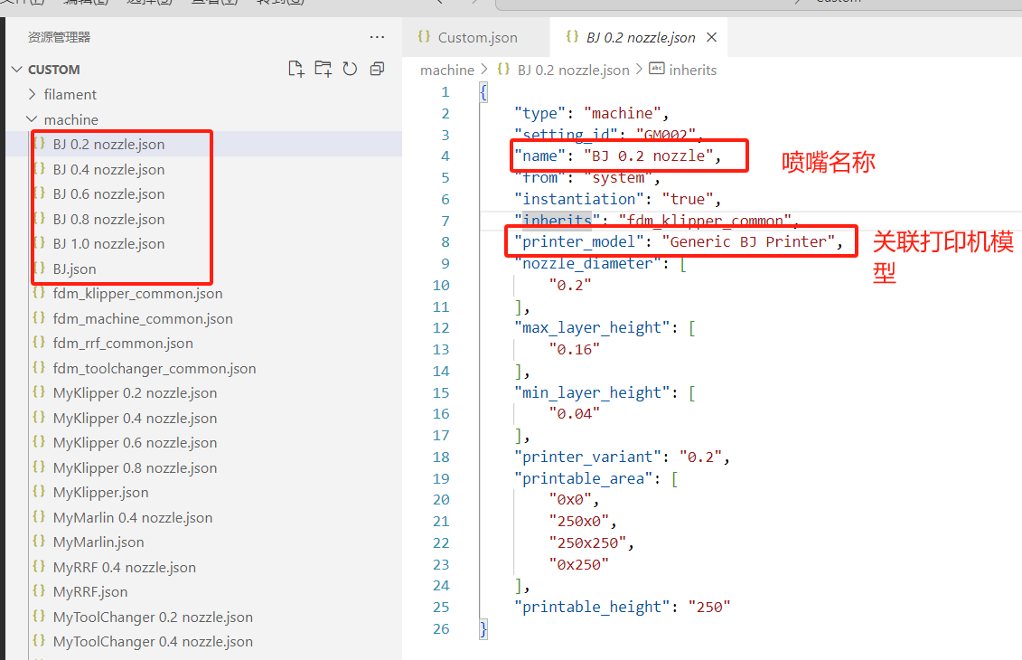Open BJ 0.4 nozzle.json from file tree
1022x660 pixels.
(x=108, y=169)
